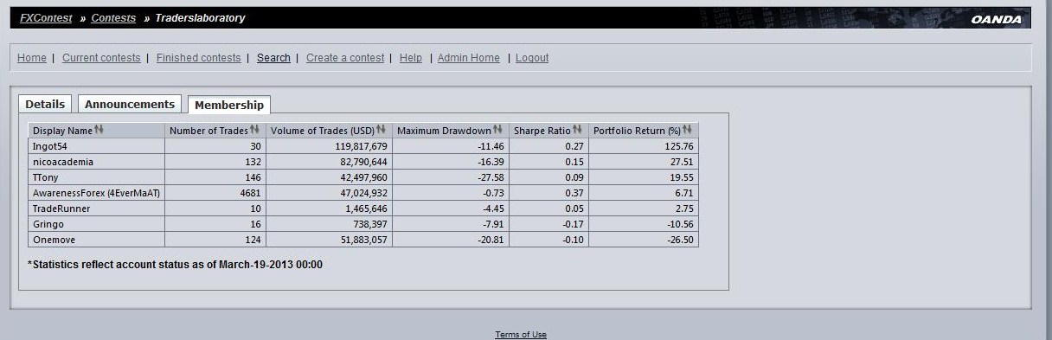Open the Search link
The image size is (1052, 340).
coord(273,58)
